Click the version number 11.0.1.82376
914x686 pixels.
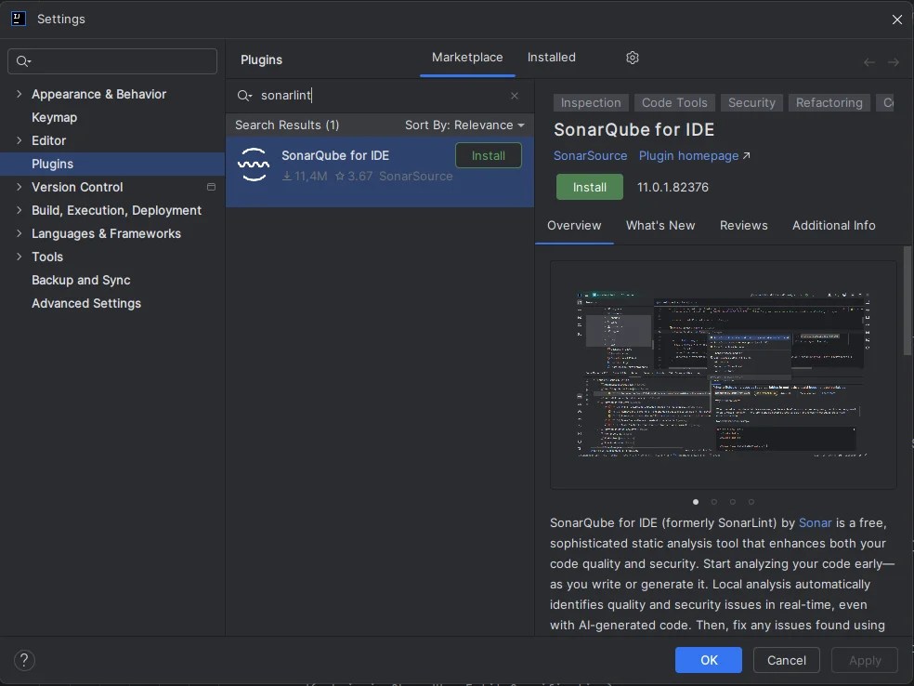click(x=672, y=187)
